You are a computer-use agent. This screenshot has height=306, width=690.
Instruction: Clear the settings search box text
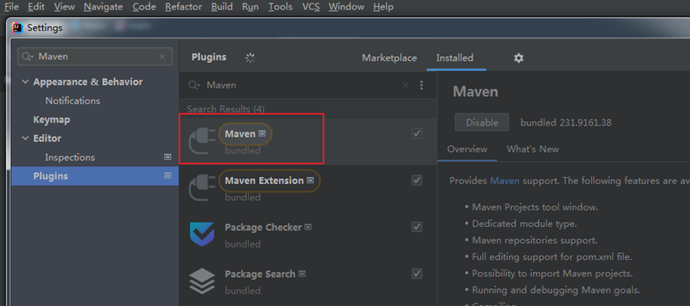[x=162, y=56]
